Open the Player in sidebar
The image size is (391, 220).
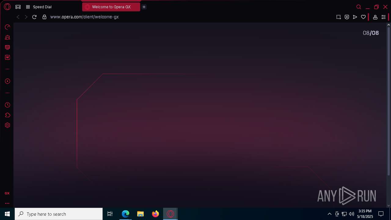[8, 81]
